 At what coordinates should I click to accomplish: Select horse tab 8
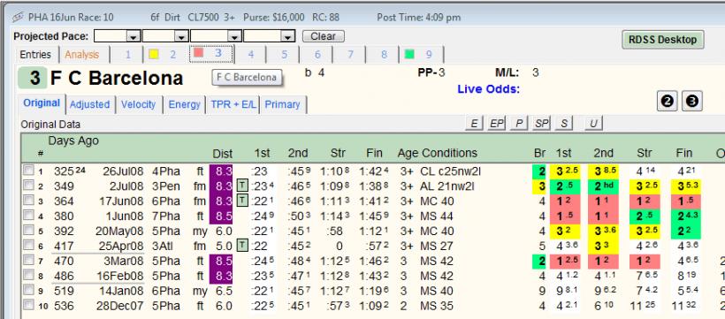tap(384, 55)
